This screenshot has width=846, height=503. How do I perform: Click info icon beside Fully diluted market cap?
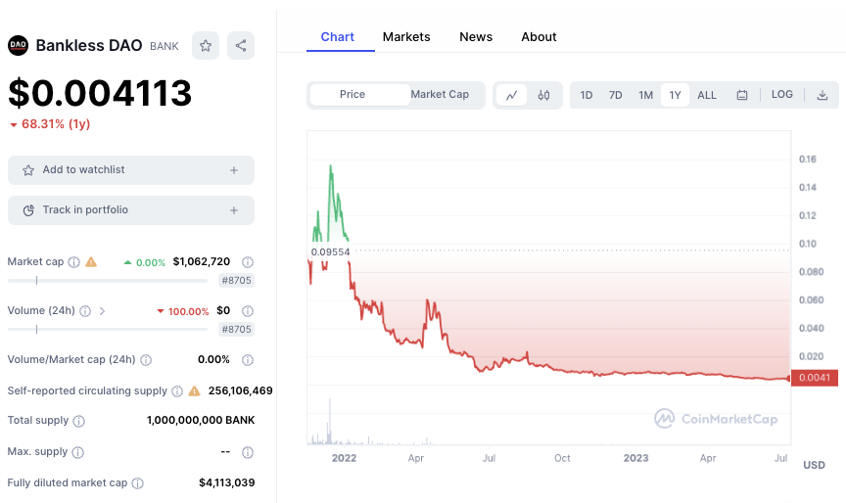[x=138, y=483]
